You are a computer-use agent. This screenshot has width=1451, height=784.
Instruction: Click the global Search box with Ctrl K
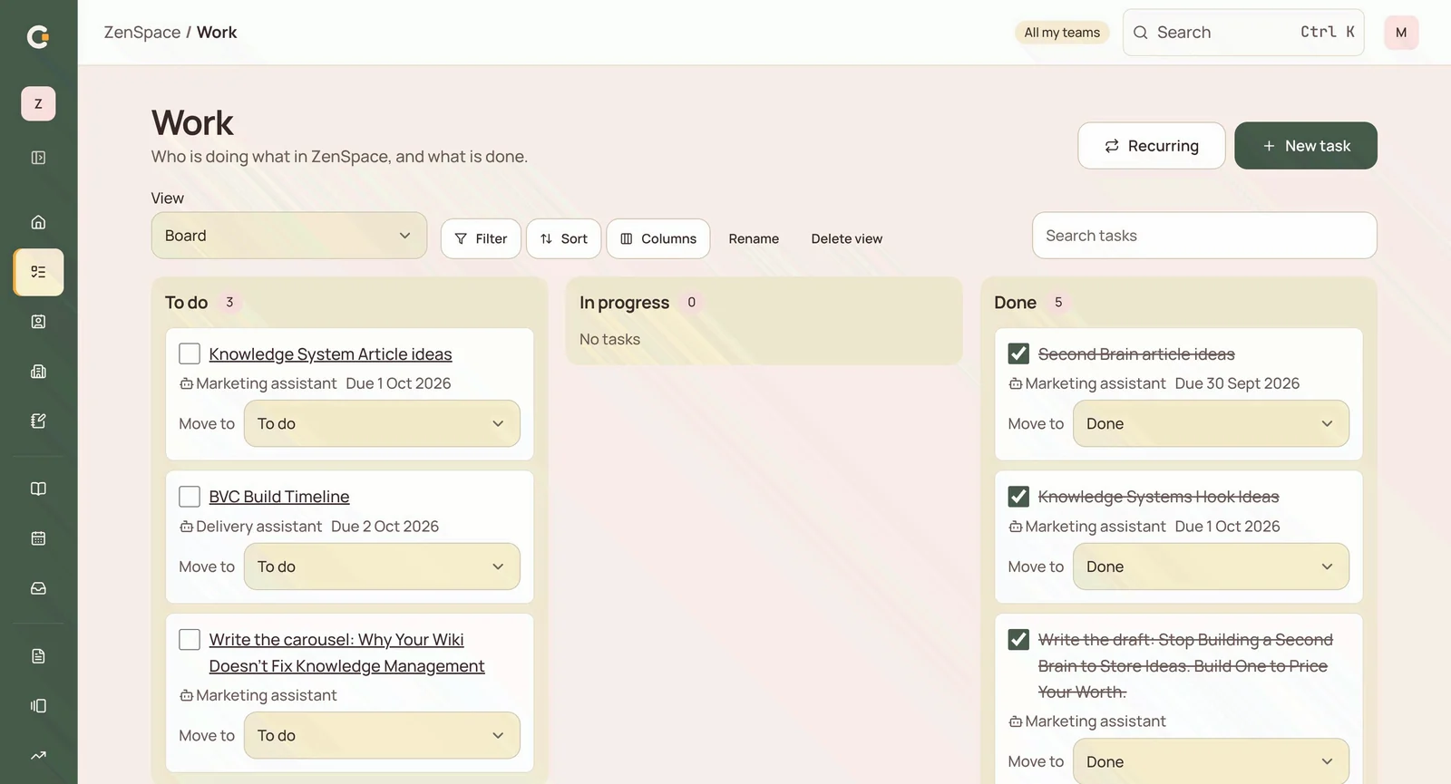1243,33
